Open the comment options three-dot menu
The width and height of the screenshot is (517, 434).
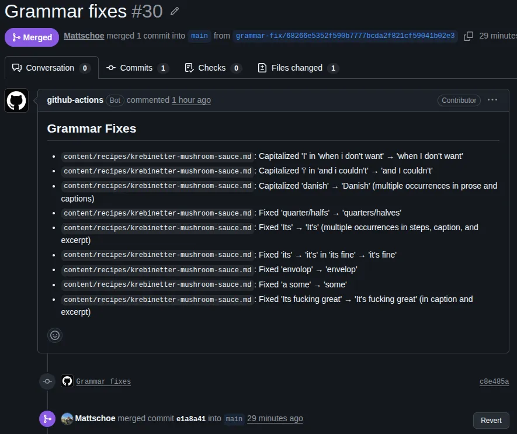coord(492,100)
